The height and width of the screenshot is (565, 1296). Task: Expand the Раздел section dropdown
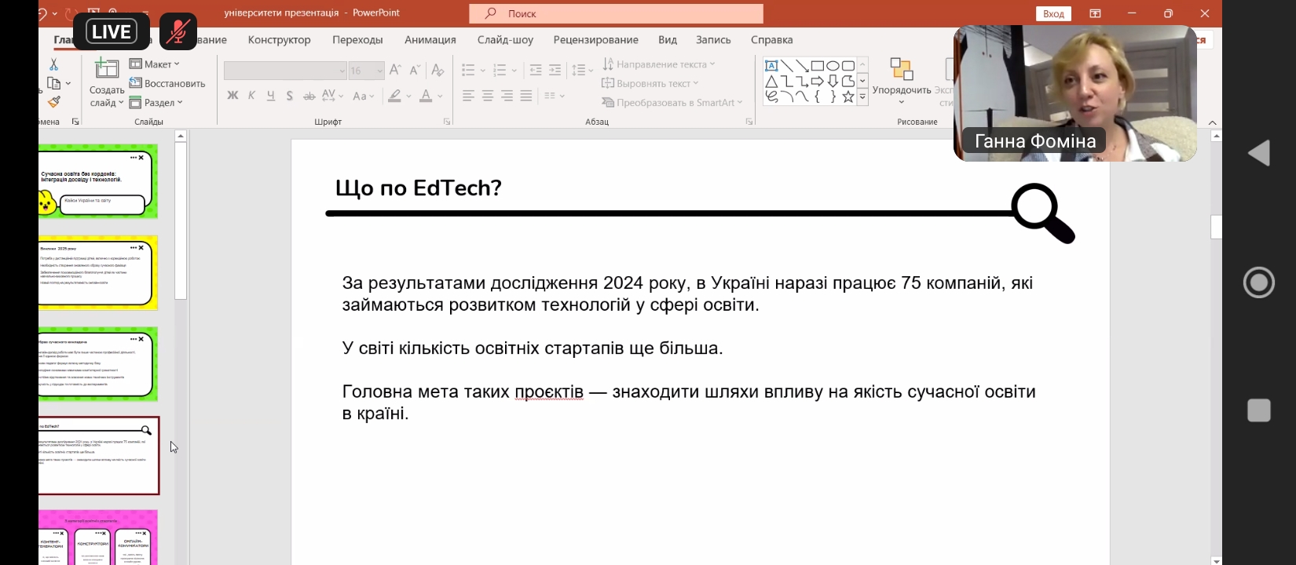[156, 103]
